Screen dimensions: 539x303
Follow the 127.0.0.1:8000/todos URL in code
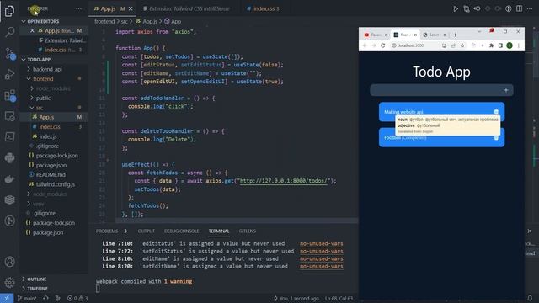[285, 181]
